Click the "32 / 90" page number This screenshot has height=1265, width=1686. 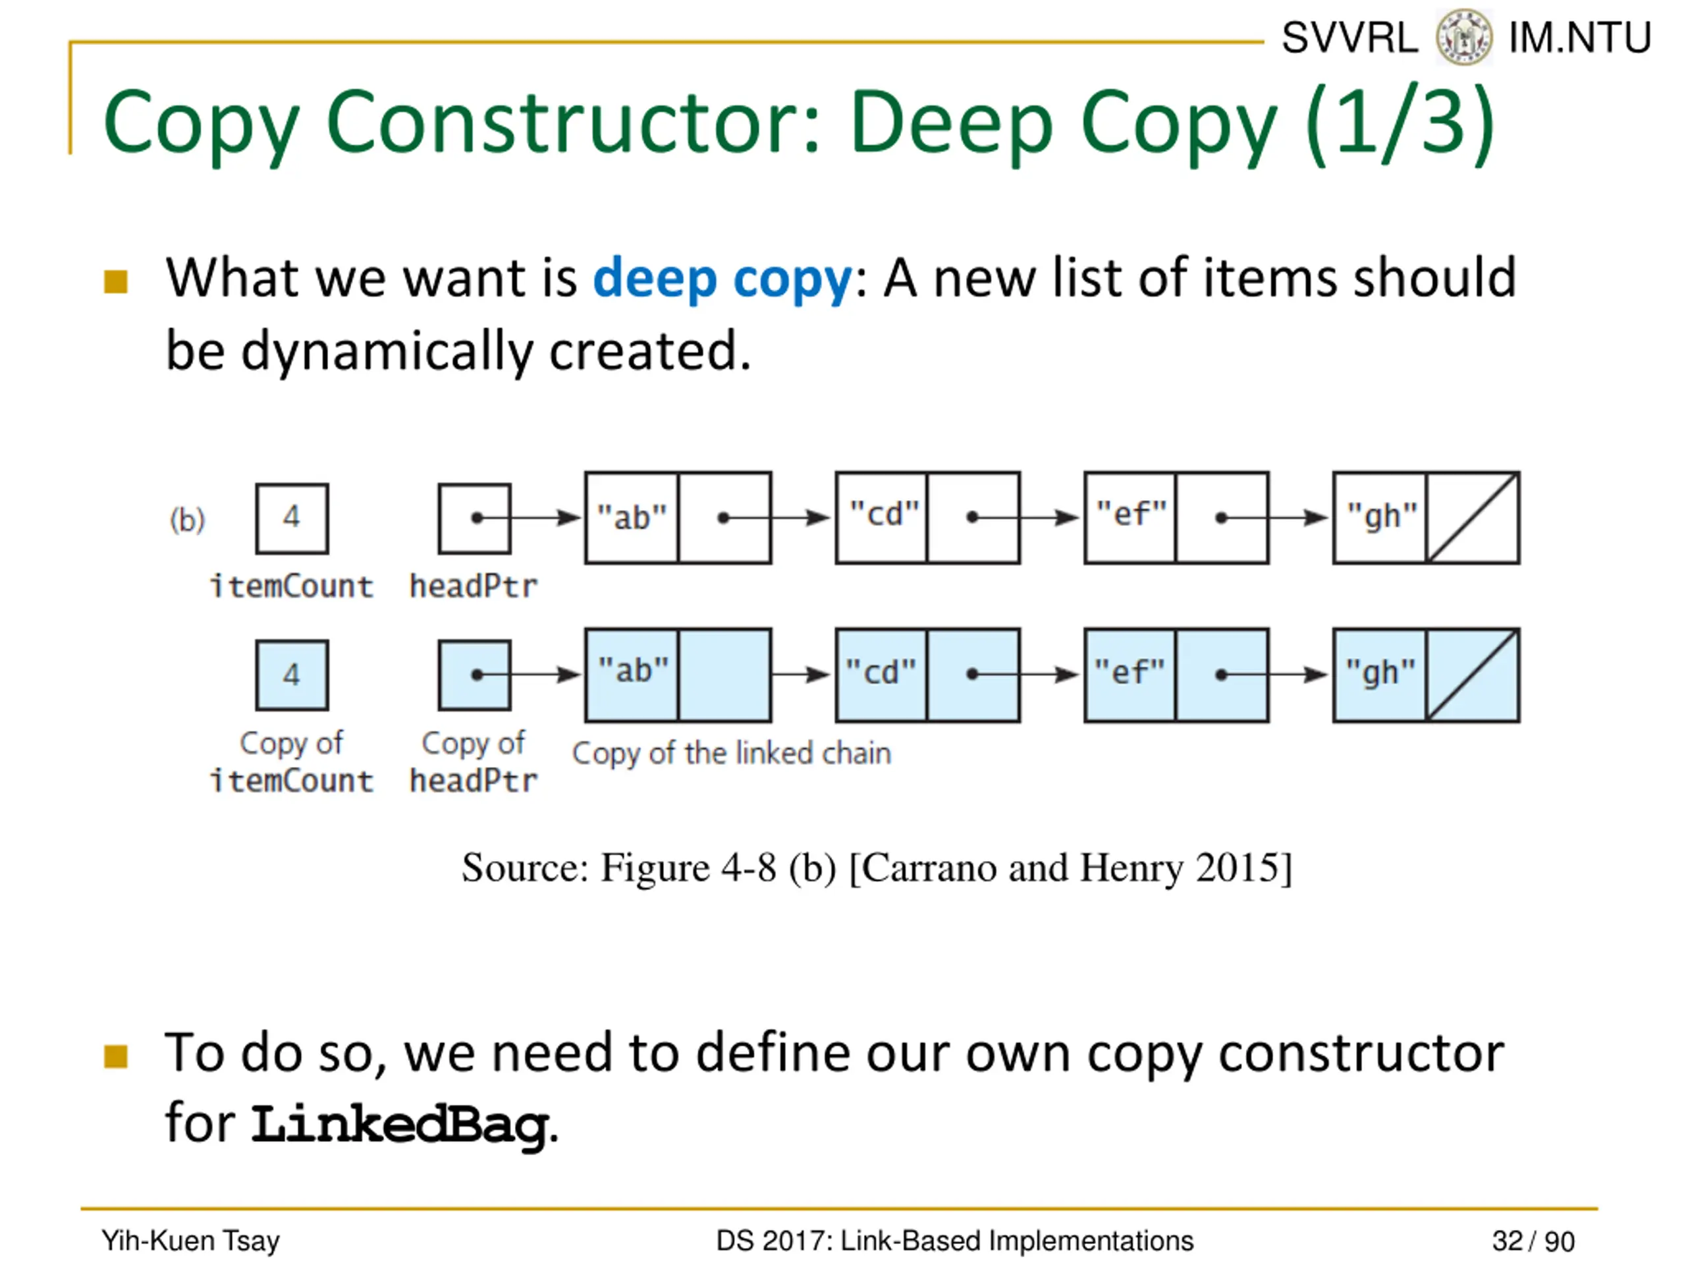[1533, 1241]
